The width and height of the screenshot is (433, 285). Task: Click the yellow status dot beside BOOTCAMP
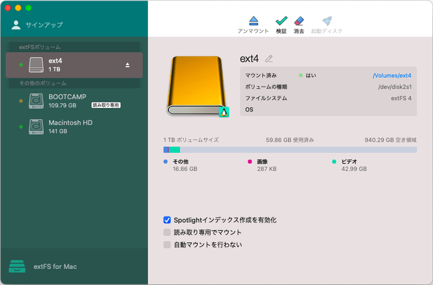coord(21,101)
